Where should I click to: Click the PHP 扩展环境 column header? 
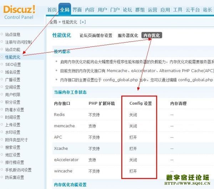click(102, 104)
